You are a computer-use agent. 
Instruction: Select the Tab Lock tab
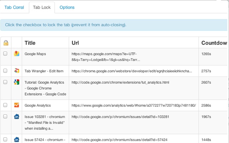pyautogui.click(x=42, y=7)
